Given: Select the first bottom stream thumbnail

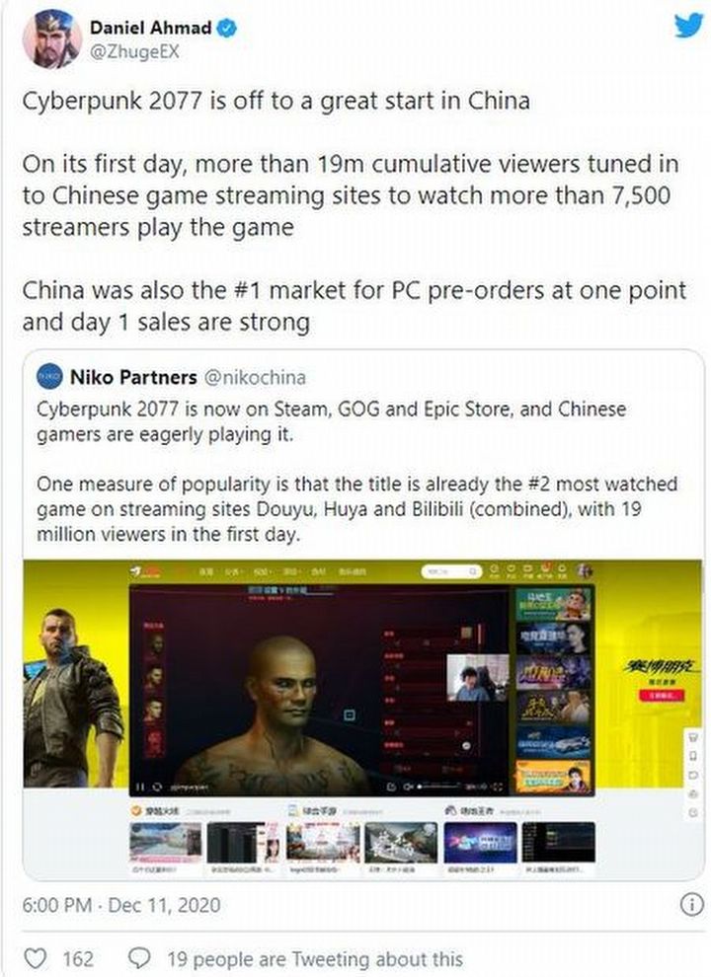Looking at the screenshot, I should [165, 843].
